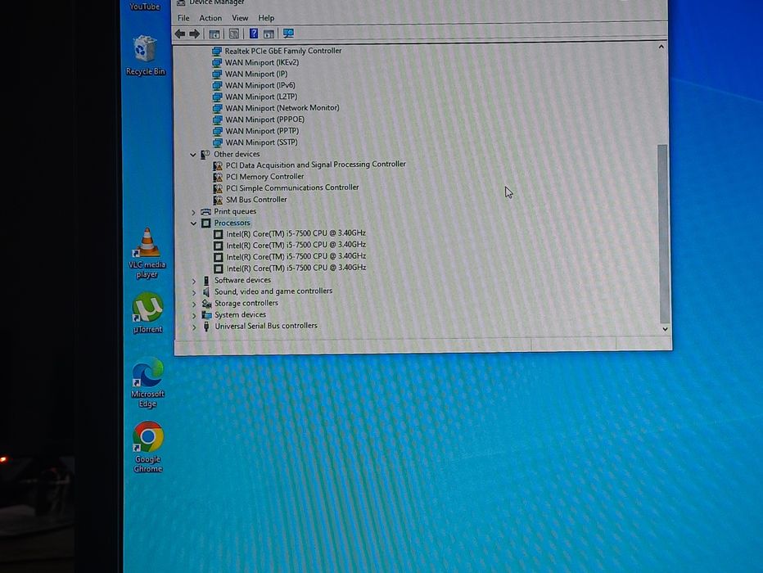Viewport: 763px width, 573px height.
Task: Click the Storage controllers label
Action: [x=246, y=303]
